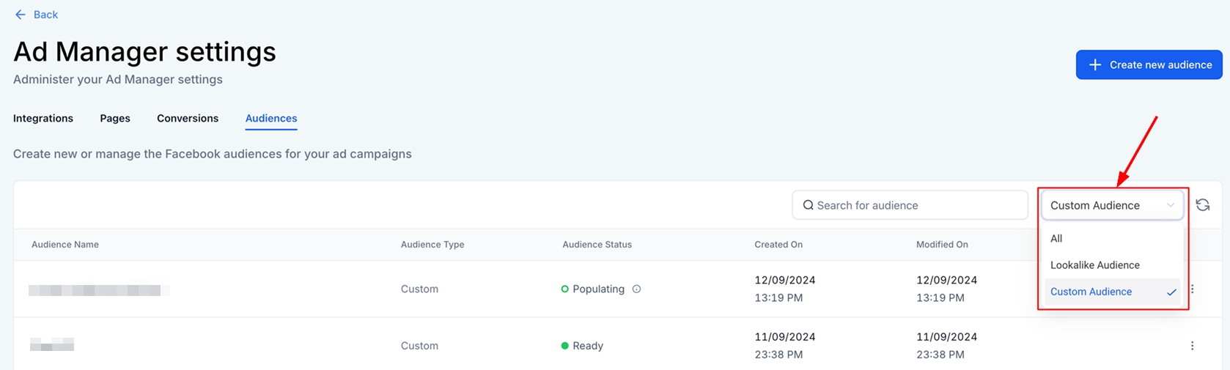This screenshot has width=1230, height=370.
Task: Click the Back arrow icon
Action: click(x=21, y=15)
